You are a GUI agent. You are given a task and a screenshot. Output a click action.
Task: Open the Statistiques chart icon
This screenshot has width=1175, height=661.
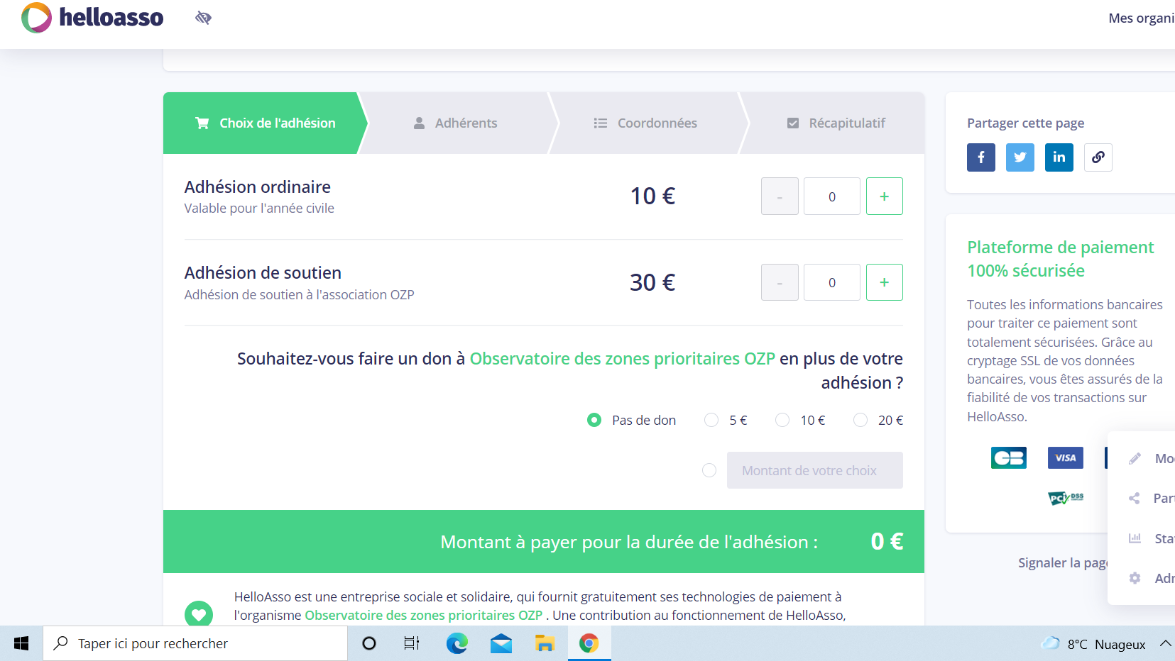point(1134,538)
